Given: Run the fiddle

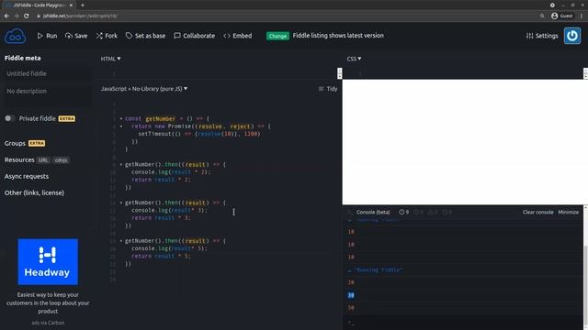Looking at the screenshot, I should pyautogui.click(x=47, y=36).
